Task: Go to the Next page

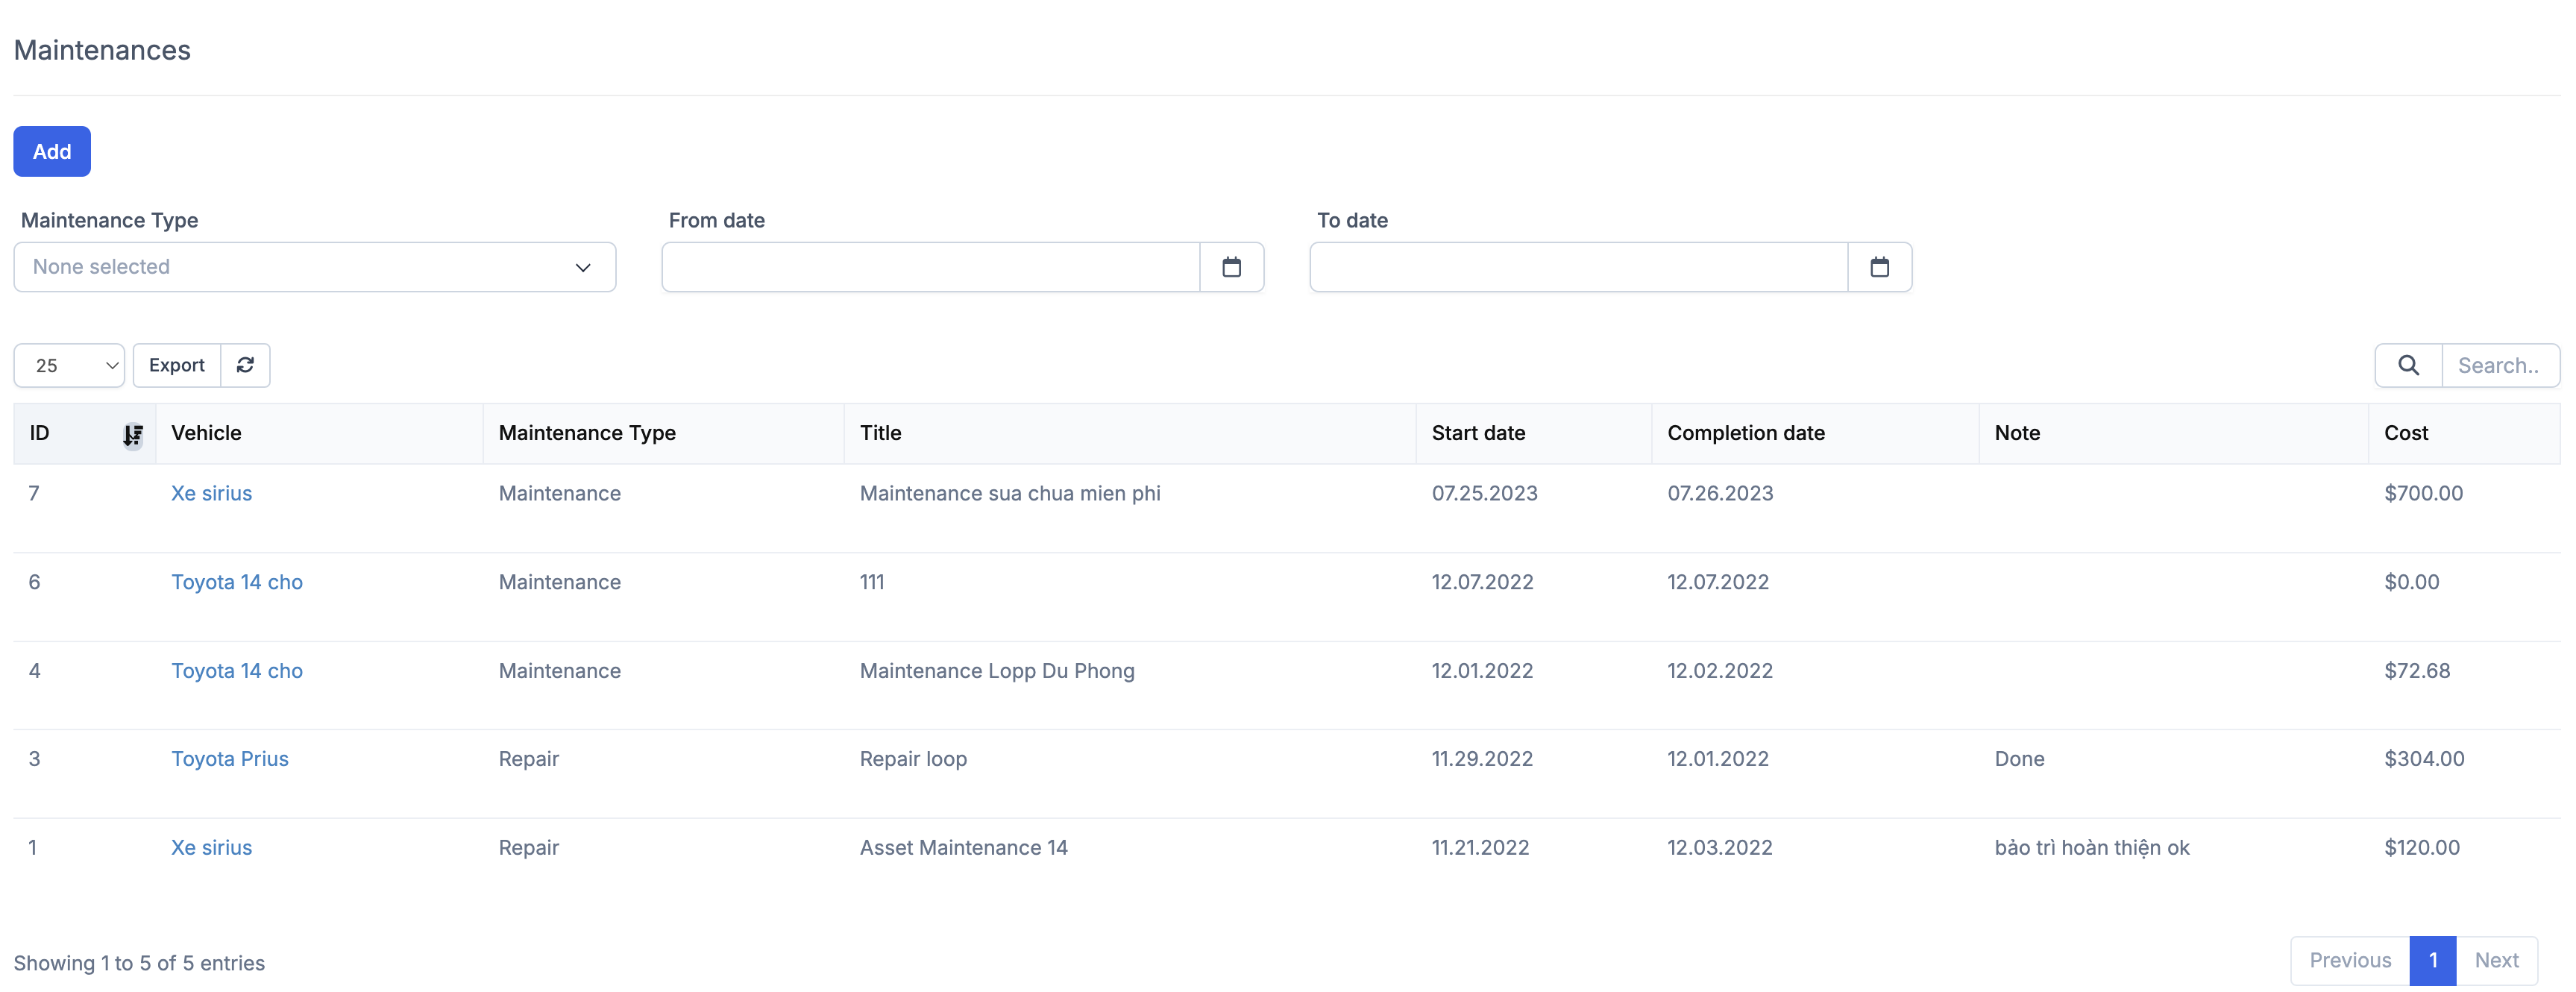Action: 2496,960
